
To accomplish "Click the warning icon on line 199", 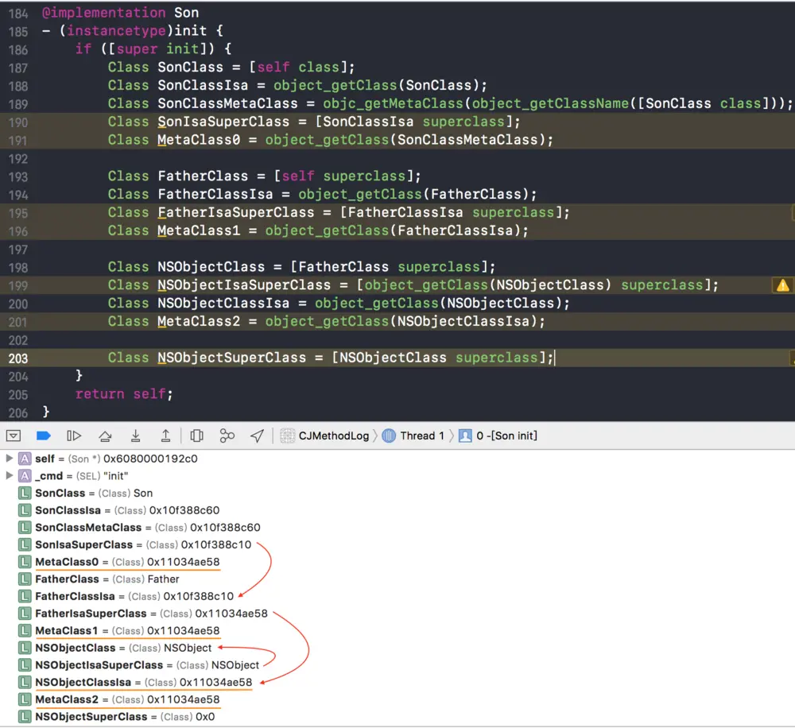I will pyautogui.click(x=782, y=285).
